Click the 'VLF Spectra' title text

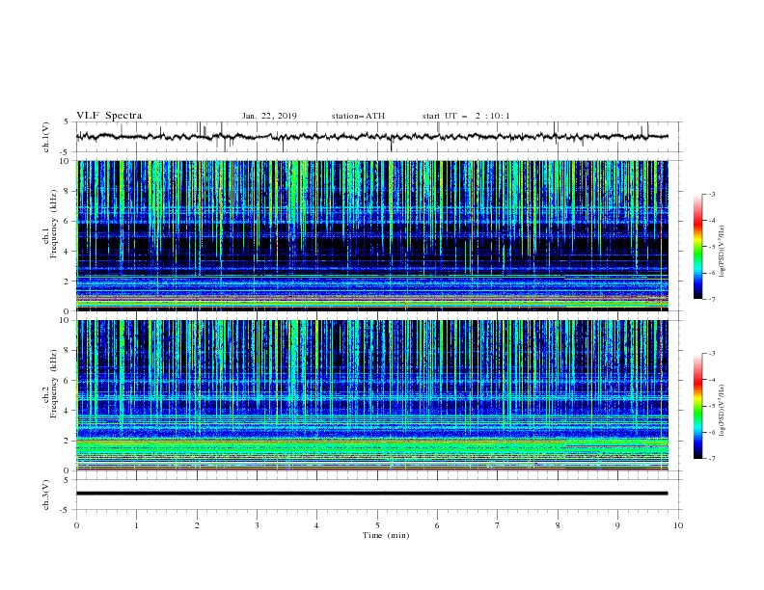click(109, 116)
